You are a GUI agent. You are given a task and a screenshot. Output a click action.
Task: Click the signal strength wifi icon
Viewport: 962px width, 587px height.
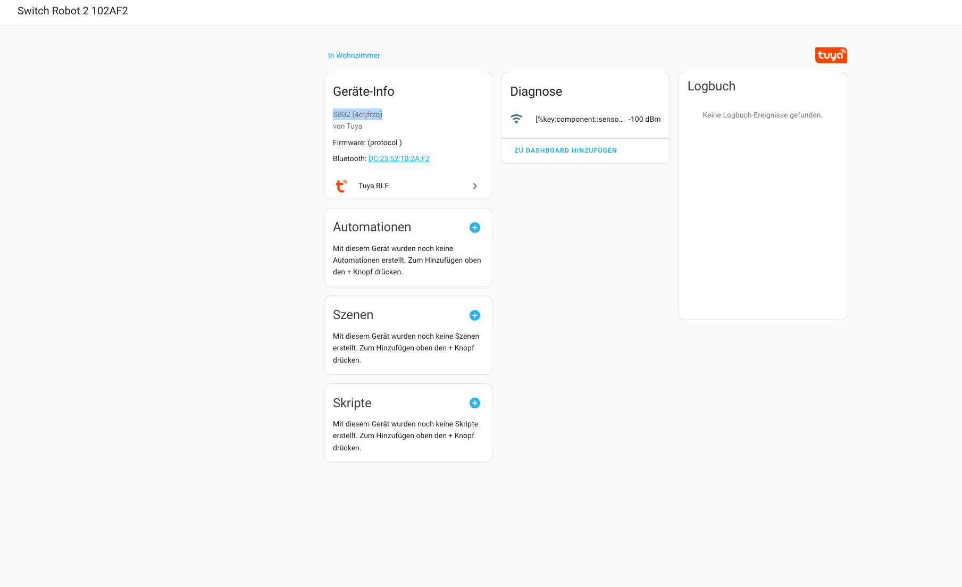click(x=516, y=119)
